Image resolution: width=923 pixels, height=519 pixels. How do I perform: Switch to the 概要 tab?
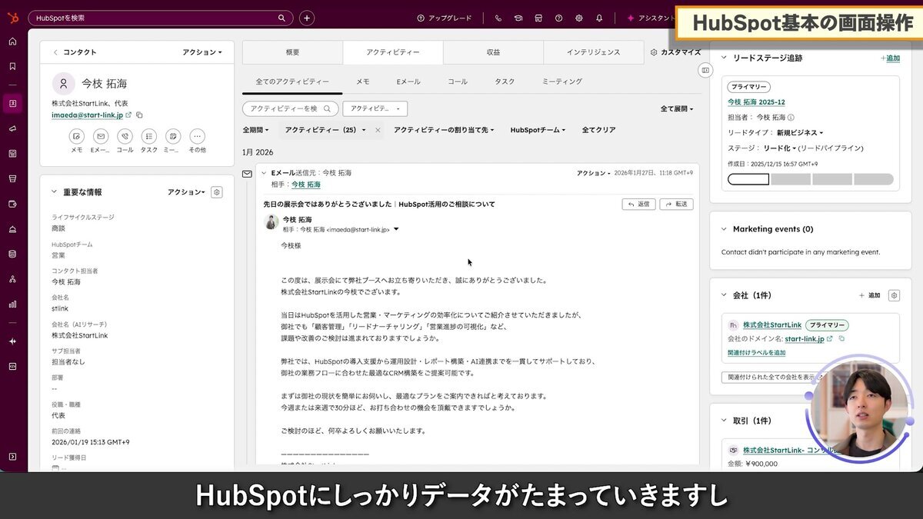point(292,52)
